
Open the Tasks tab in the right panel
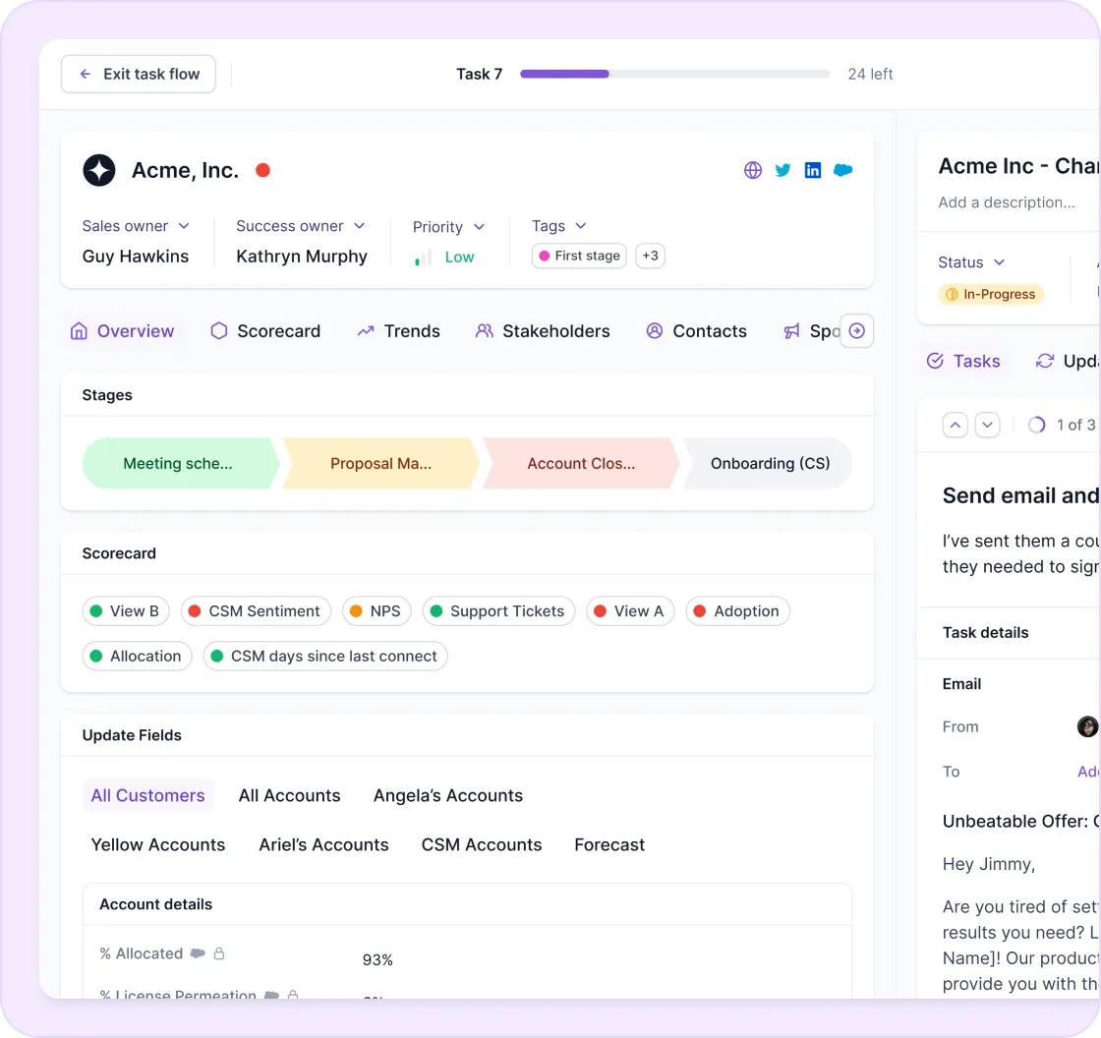(963, 361)
